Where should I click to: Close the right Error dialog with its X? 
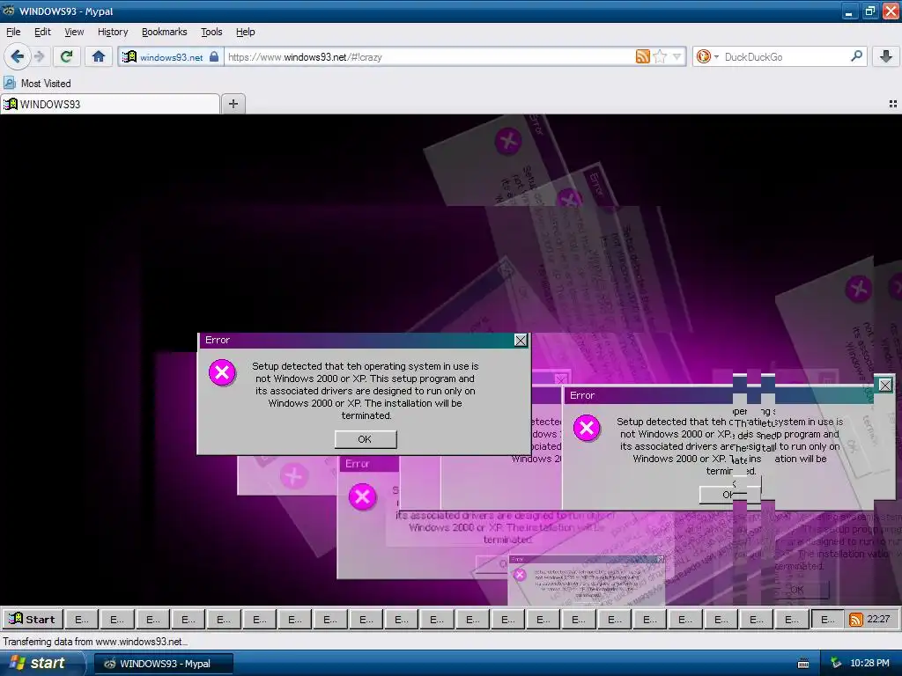(885, 385)
